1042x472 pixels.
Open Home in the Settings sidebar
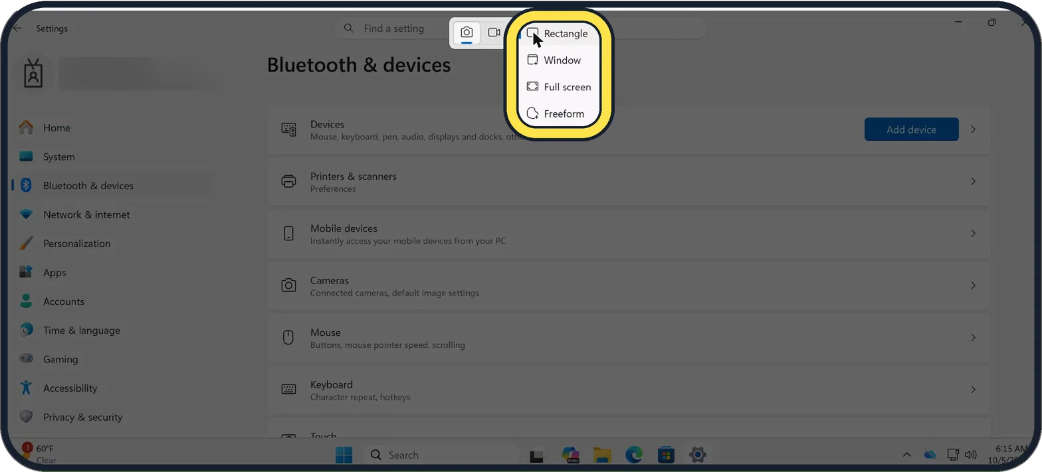point(113,127)
